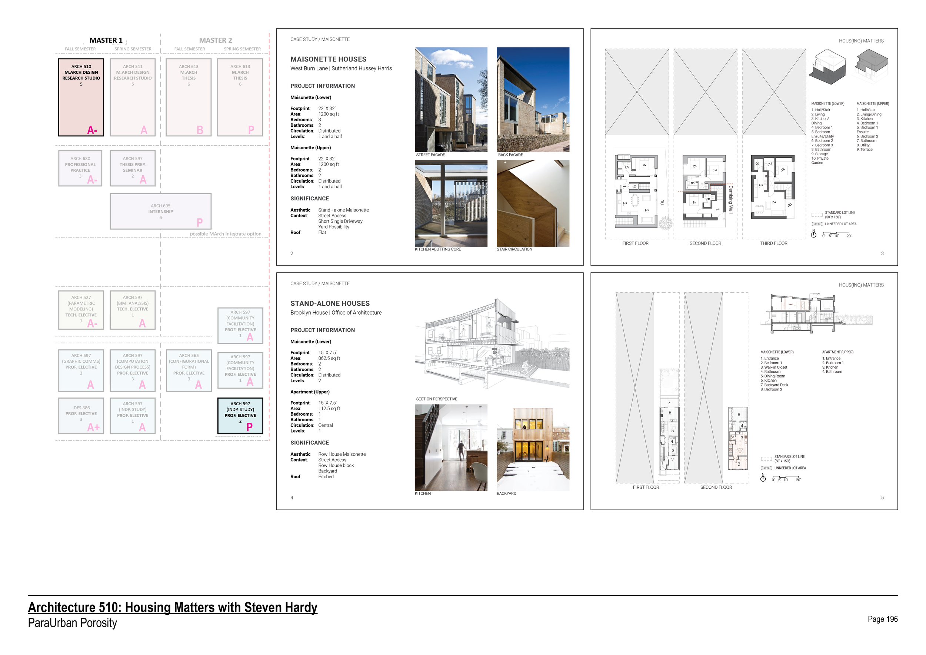Click the Architecture 510 Housing Matters title
Image resolution: width=926 pixels, height=655 pixels.
pos(173,608)
